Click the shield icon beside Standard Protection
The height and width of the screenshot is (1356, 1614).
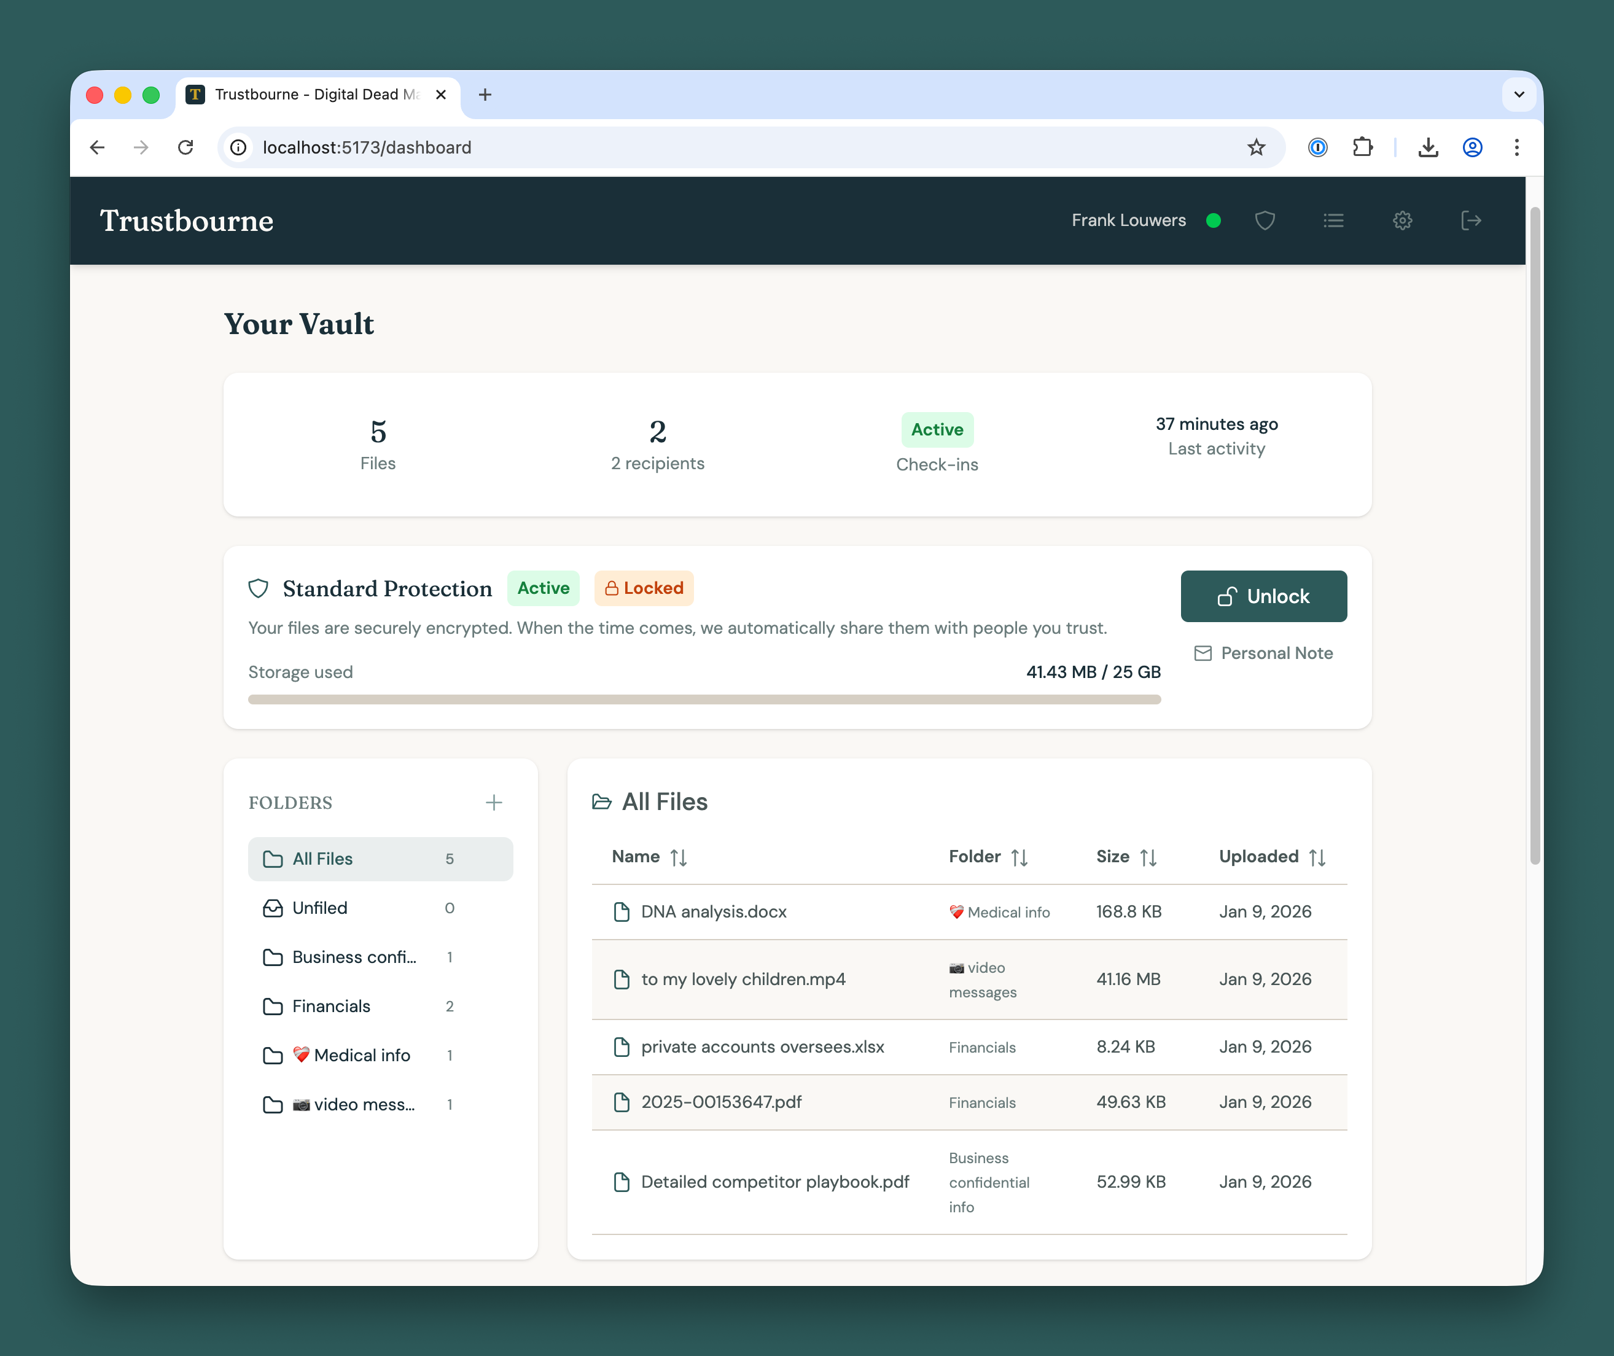click(x=258, y=588)
